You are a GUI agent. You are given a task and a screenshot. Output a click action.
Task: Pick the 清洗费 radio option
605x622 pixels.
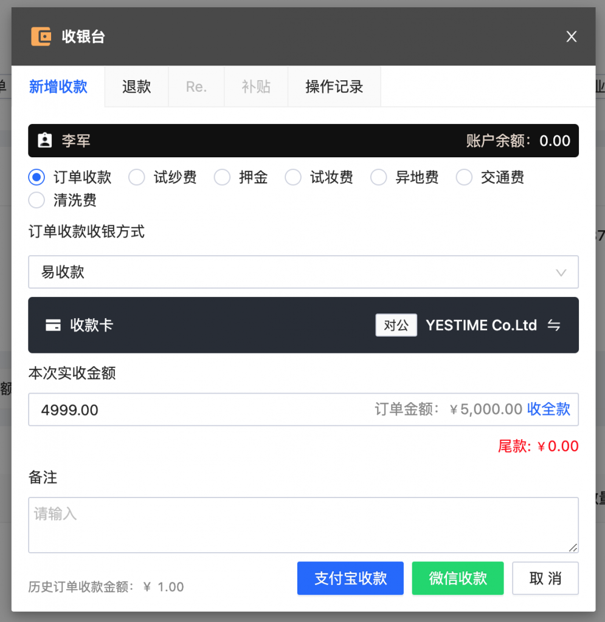tap(37, 200)
